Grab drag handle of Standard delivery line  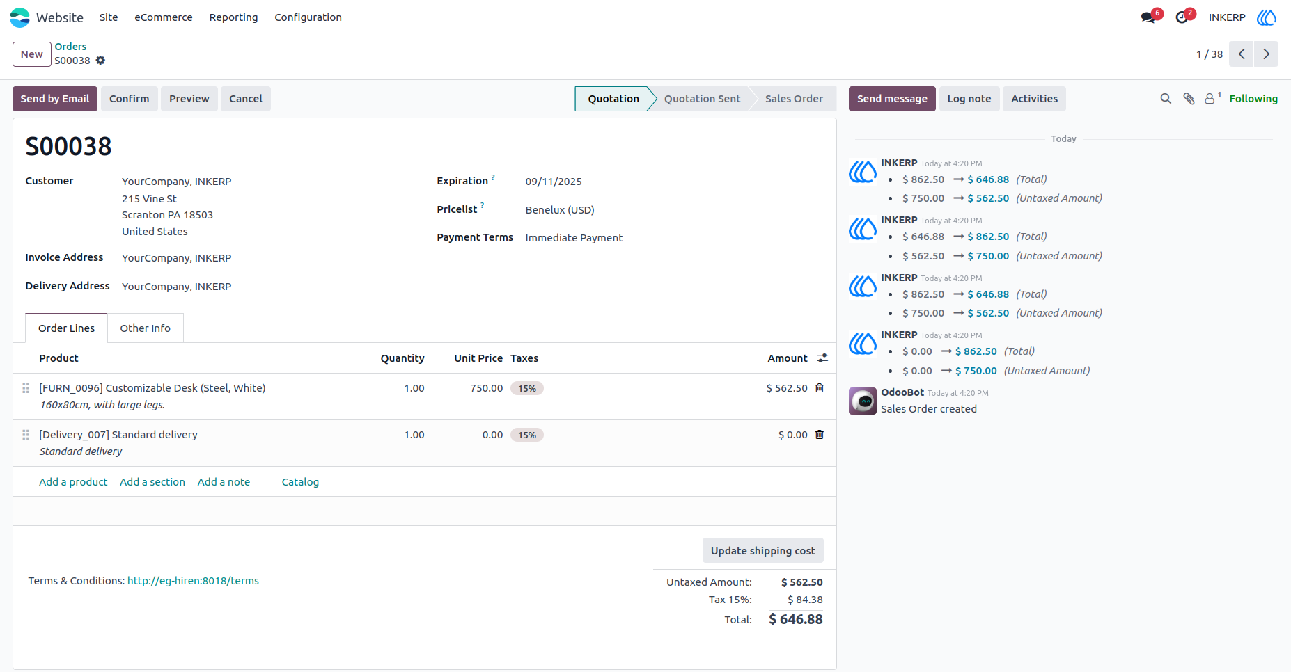click(26, 435)
